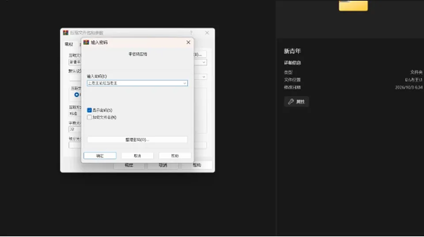Screen dimensions: 424x237
Task: Select the yellow folder thumbnail in preview pane
Action: [353, 5]
